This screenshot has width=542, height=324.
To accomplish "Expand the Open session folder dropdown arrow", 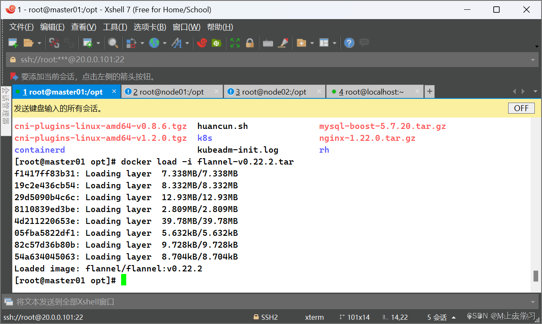I will point(39,43).
